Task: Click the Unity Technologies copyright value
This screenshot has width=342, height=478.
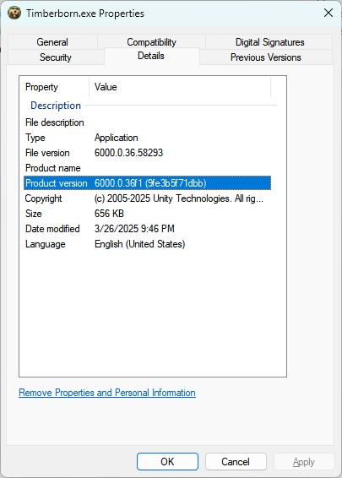Action: coord(179,198)
